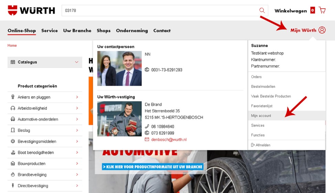Click the envelope email icon

(x=147, y=139)
